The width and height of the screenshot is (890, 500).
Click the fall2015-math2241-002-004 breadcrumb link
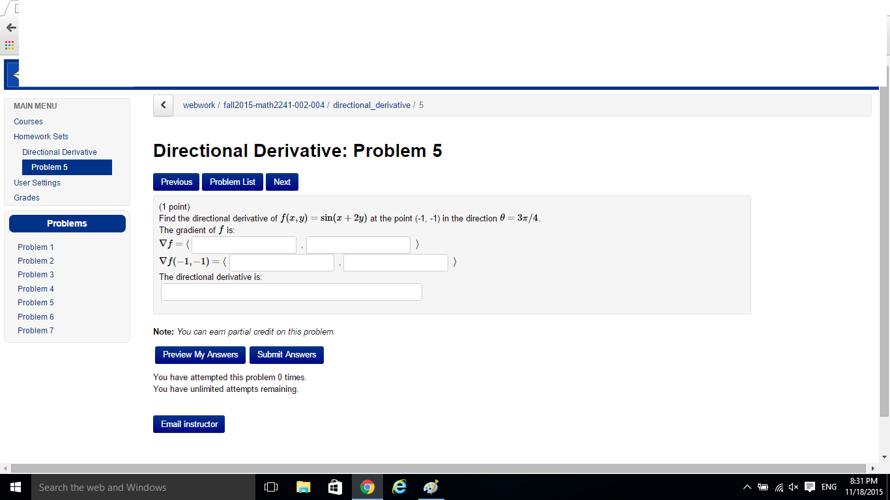coord(274,105)
